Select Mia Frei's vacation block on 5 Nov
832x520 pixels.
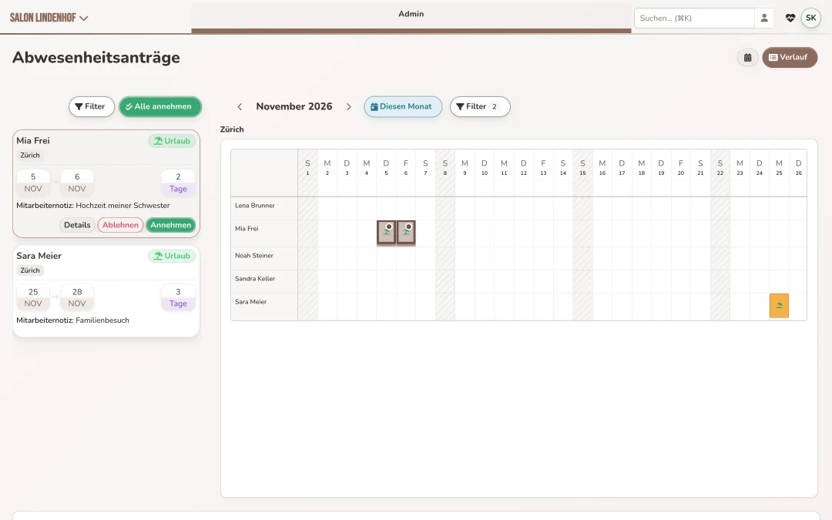[x=386, y=233]
